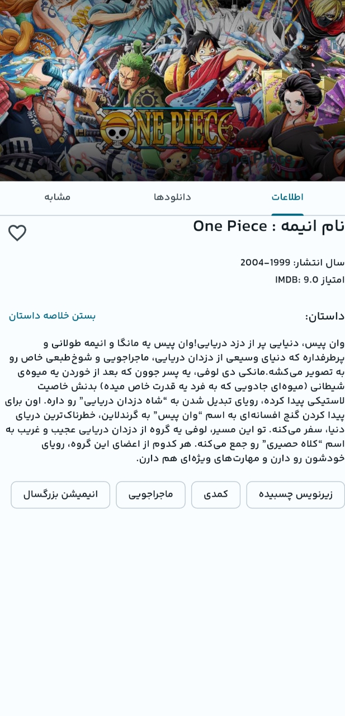
Task: Collapse synopsis via بستن خلاصه داستان
Action: (52, 316)
